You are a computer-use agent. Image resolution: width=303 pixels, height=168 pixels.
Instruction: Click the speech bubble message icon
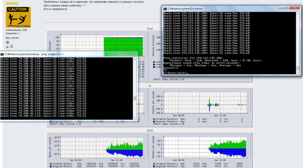click(12, 47)
